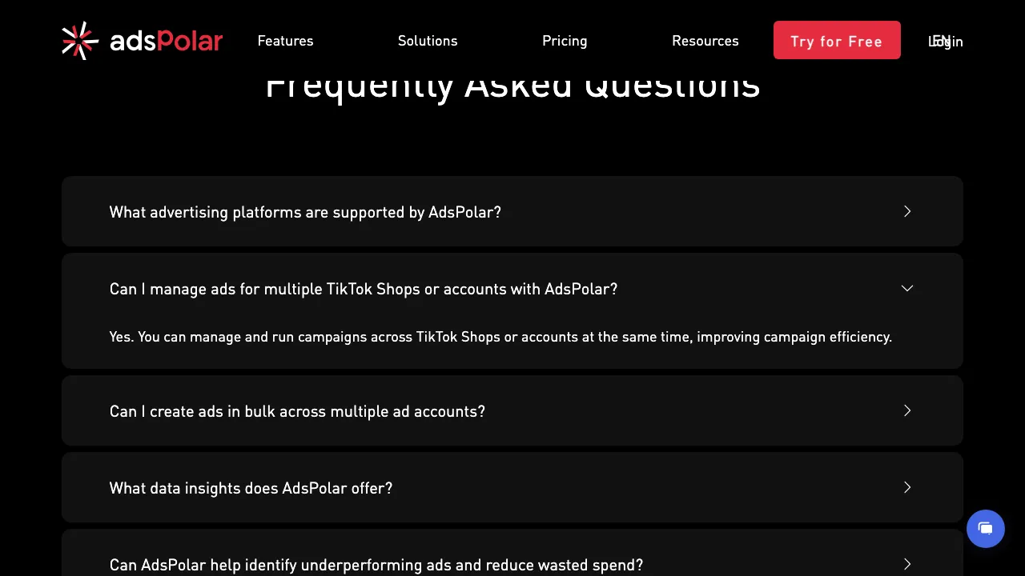This screenshot has width=1025, height=576.
Task: Collapse the multiple TikTok Shops FAQ answer
Action: click(x=364, y=289)
